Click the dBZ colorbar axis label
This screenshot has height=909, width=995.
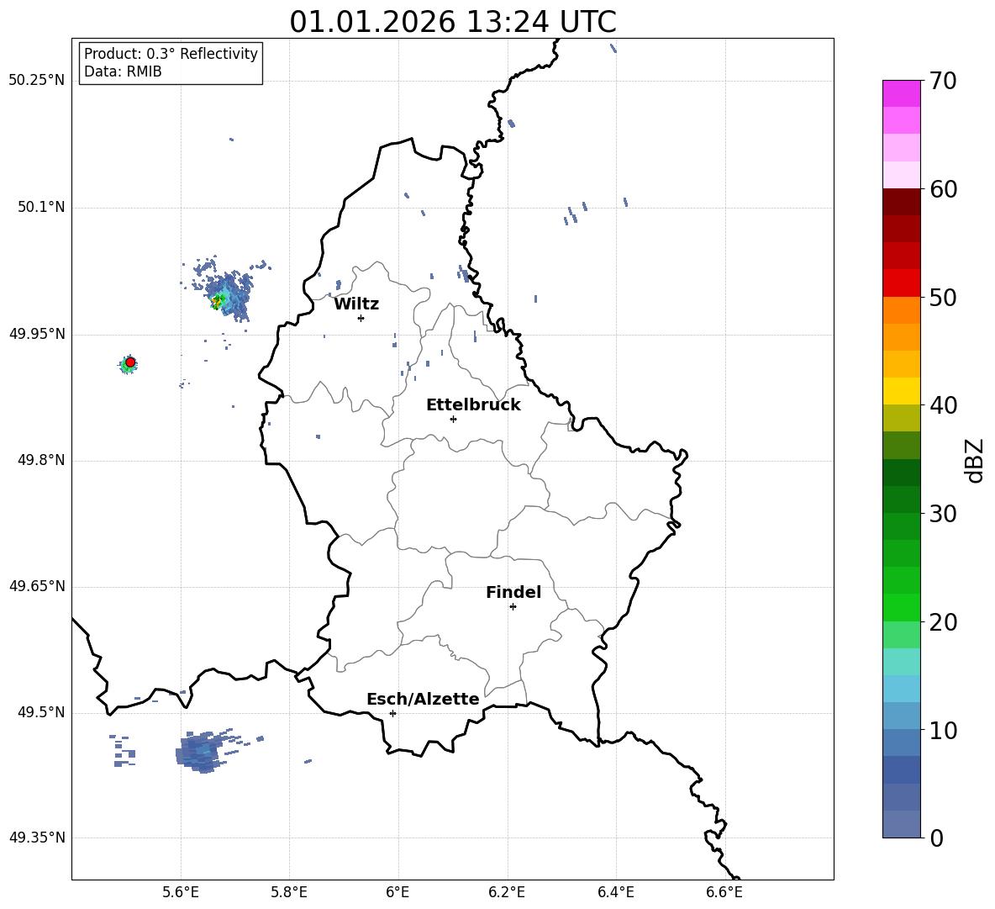point(976,460)
